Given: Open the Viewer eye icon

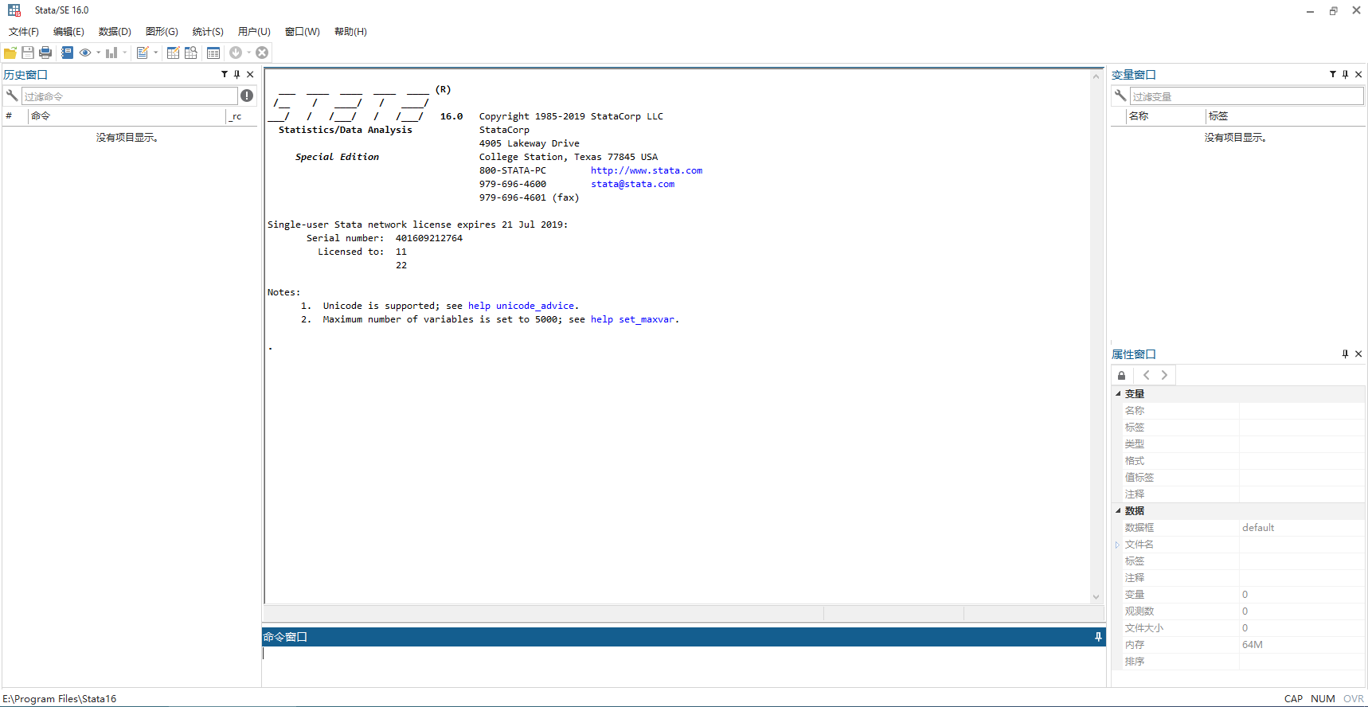Looking at the screenshot, I should (85, 53).
